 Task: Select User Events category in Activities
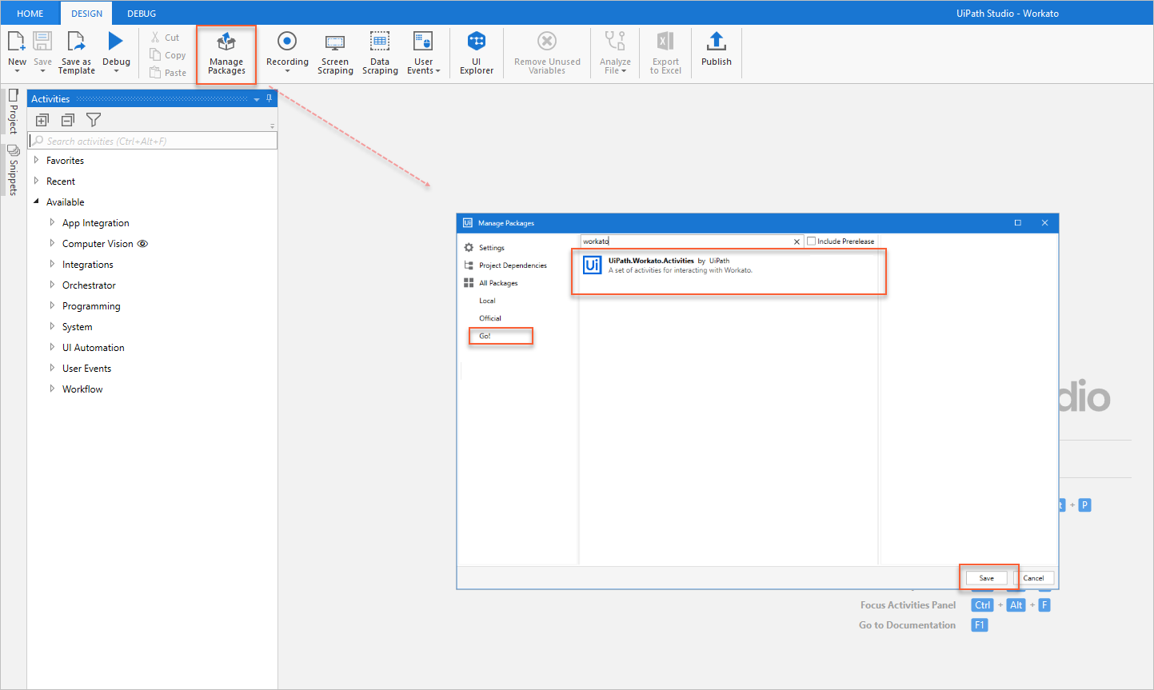[86, 369]
